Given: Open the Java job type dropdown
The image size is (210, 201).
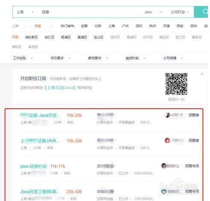Looking at the screenshot, I should [x=153, y=12].
